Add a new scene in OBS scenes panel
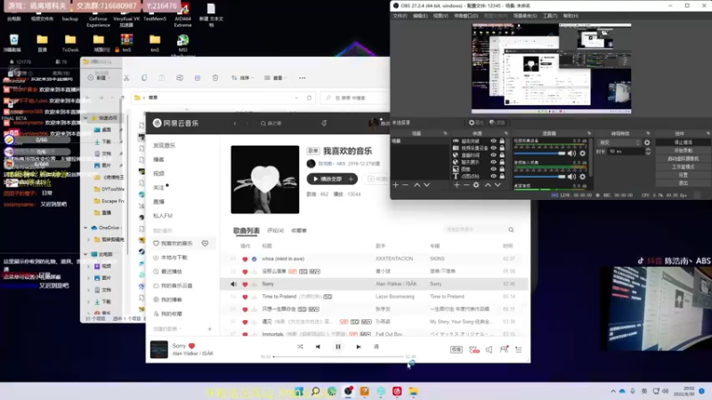Image resolution: width=712 pixels, height=400 pixels. [x=395, y=185]
